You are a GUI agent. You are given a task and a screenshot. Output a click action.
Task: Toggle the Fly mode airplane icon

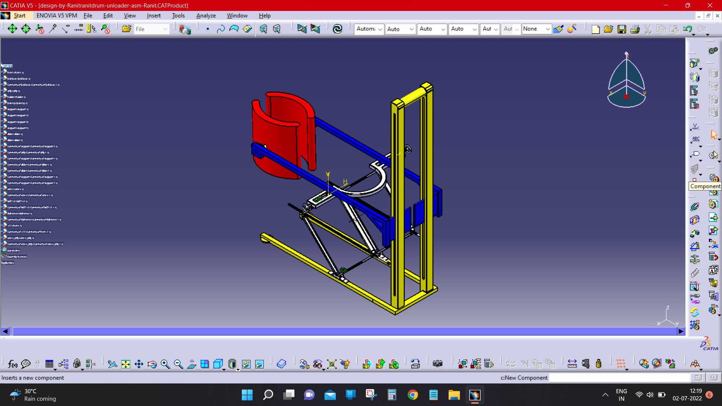112,364
